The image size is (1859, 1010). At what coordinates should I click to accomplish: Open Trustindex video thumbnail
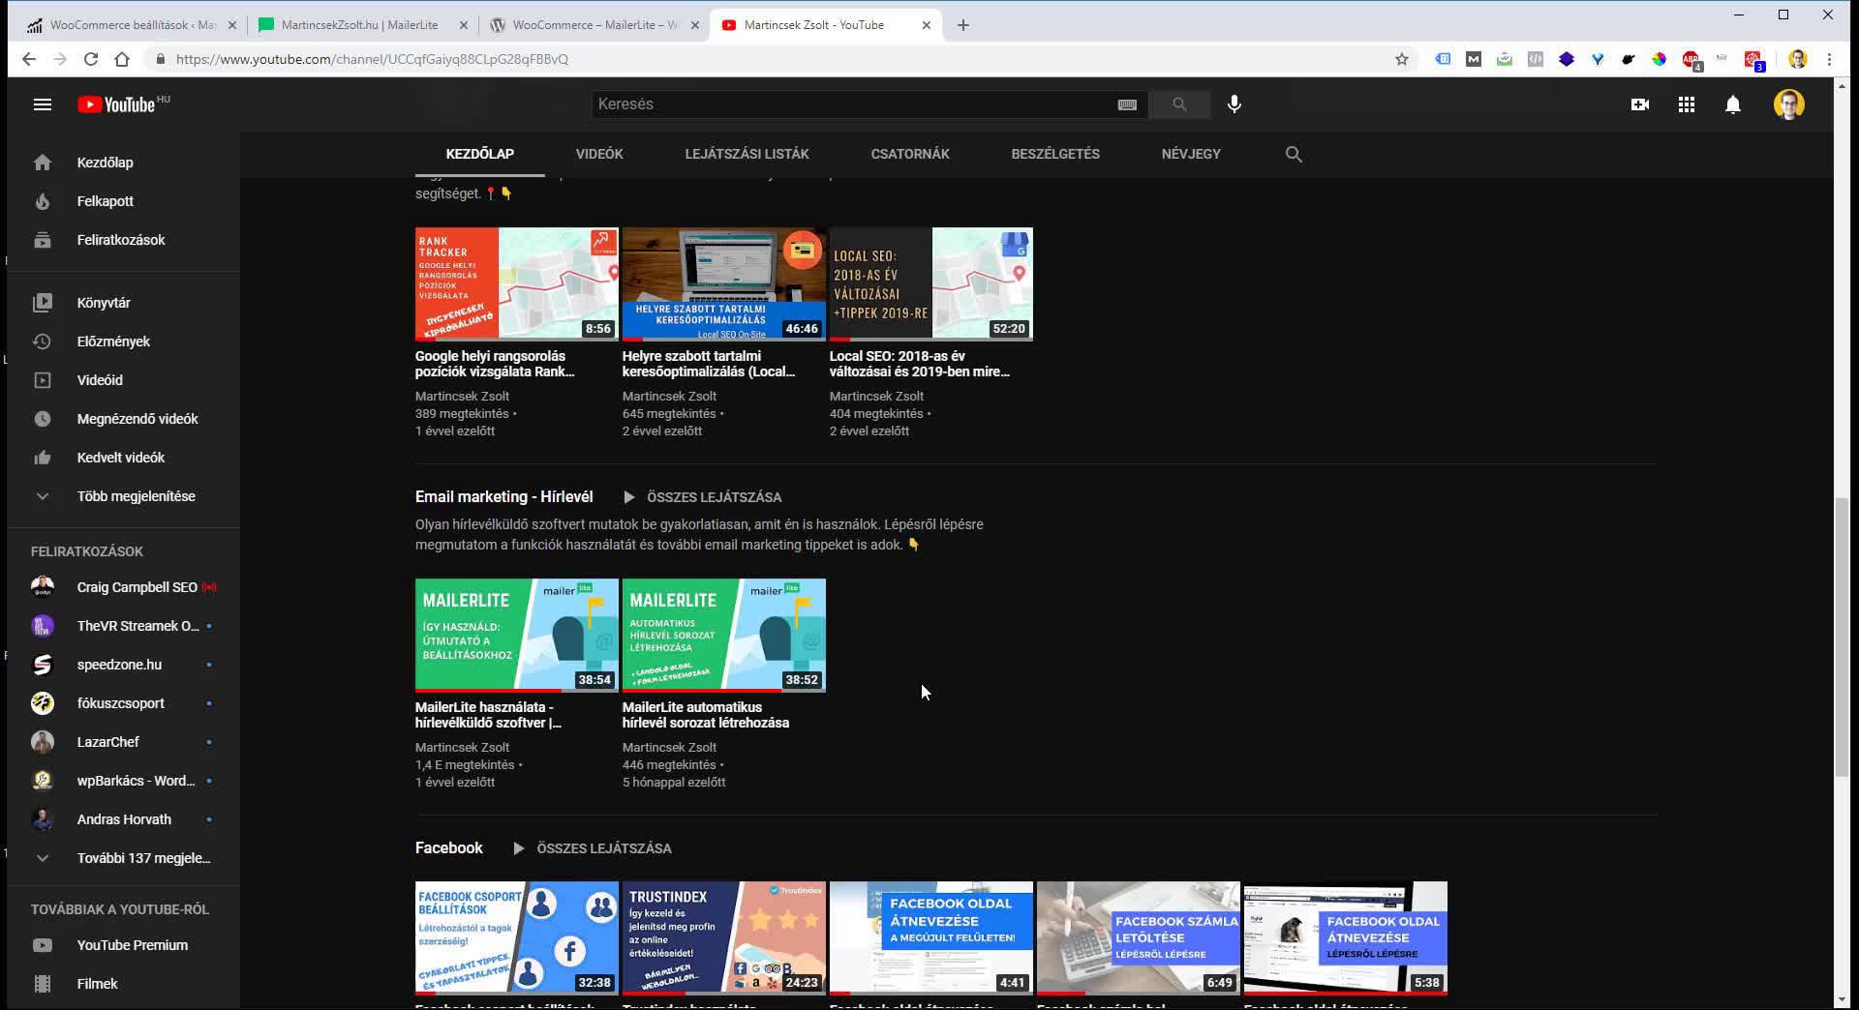(x=724, y=937)
